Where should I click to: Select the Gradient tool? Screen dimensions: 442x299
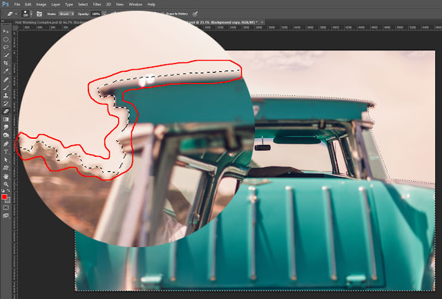[x=6, y=119]
